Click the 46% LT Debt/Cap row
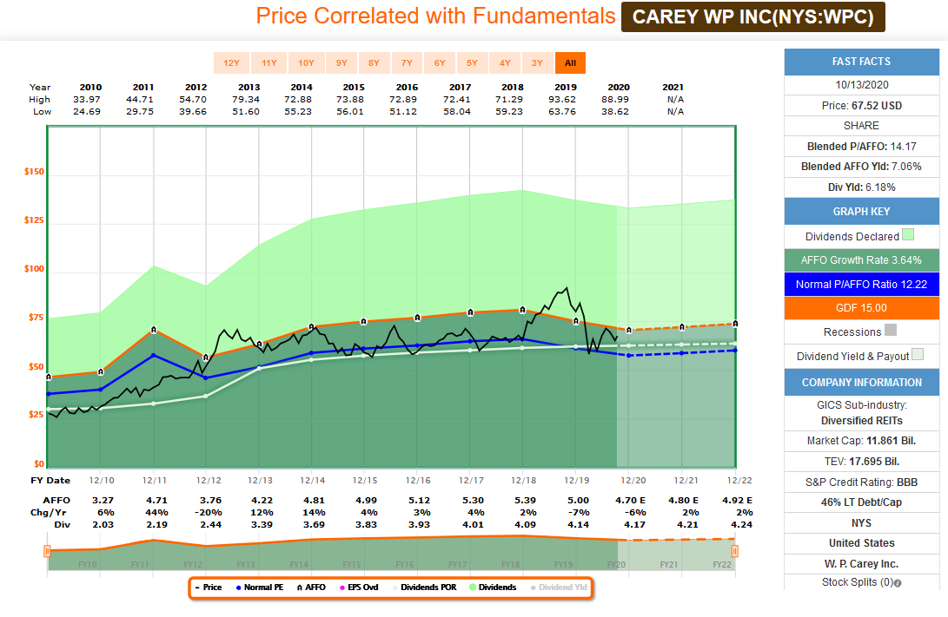 coord(862,502)
